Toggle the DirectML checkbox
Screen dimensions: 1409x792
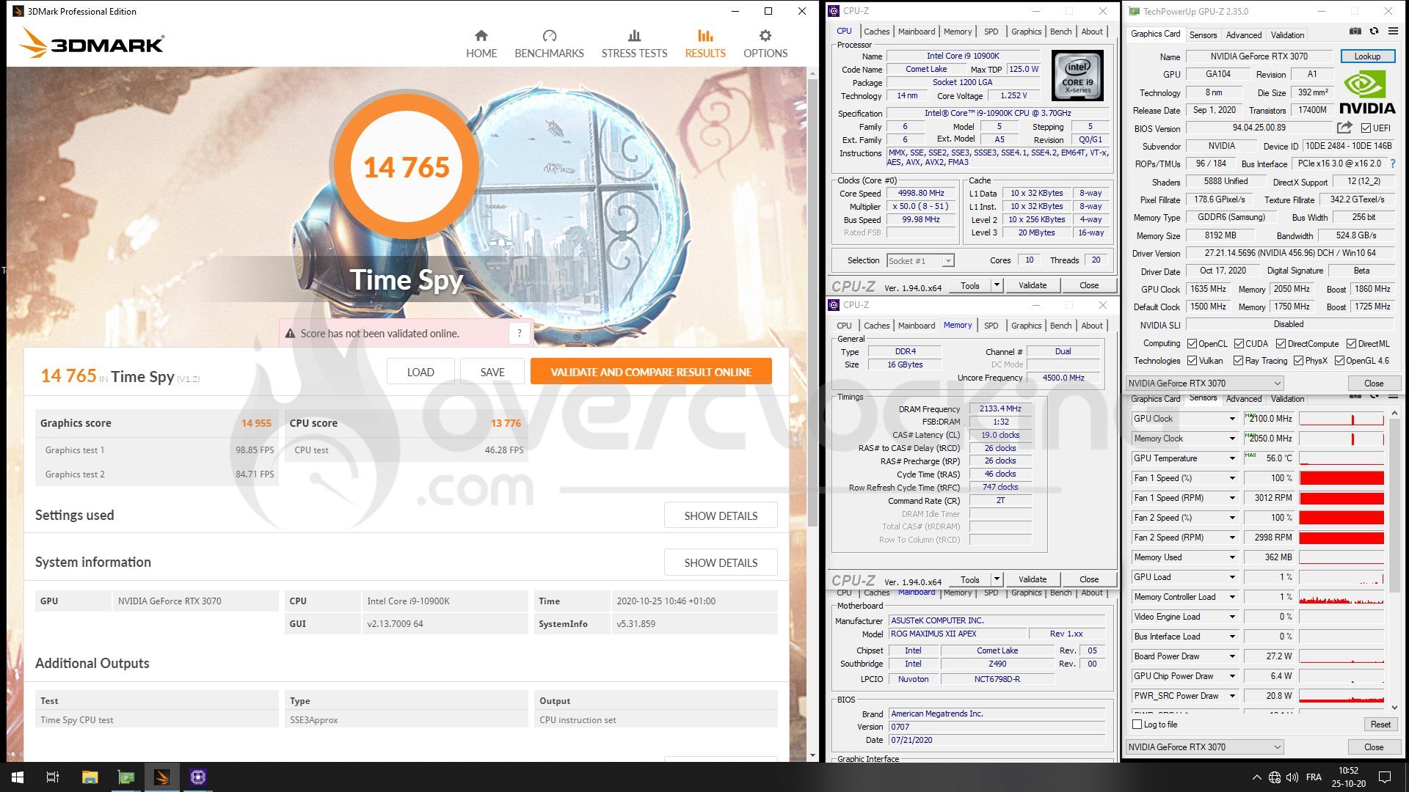[1351, 344]
